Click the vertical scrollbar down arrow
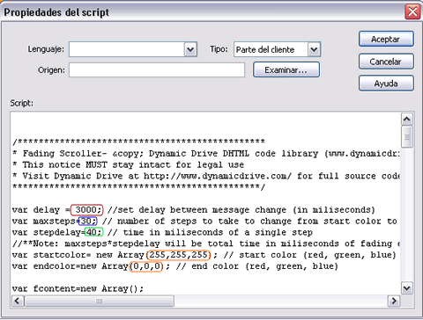 coord(407,288)
